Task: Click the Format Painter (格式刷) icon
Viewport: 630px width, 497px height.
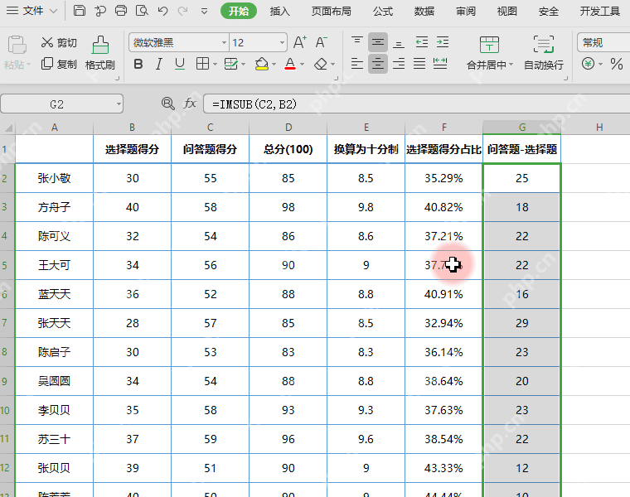Action: 100,45
